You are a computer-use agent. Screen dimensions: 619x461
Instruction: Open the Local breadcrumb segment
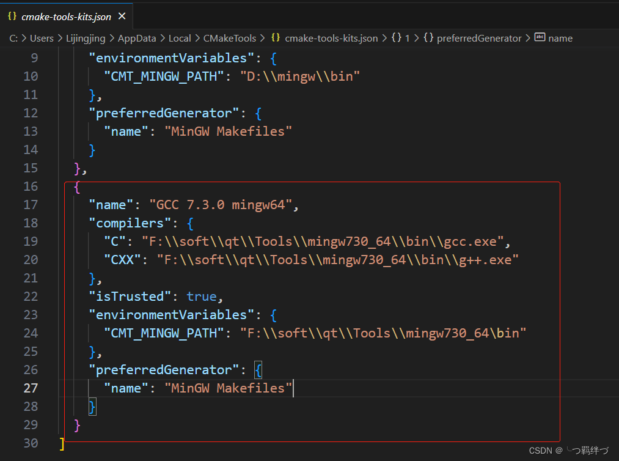[180, 39]
